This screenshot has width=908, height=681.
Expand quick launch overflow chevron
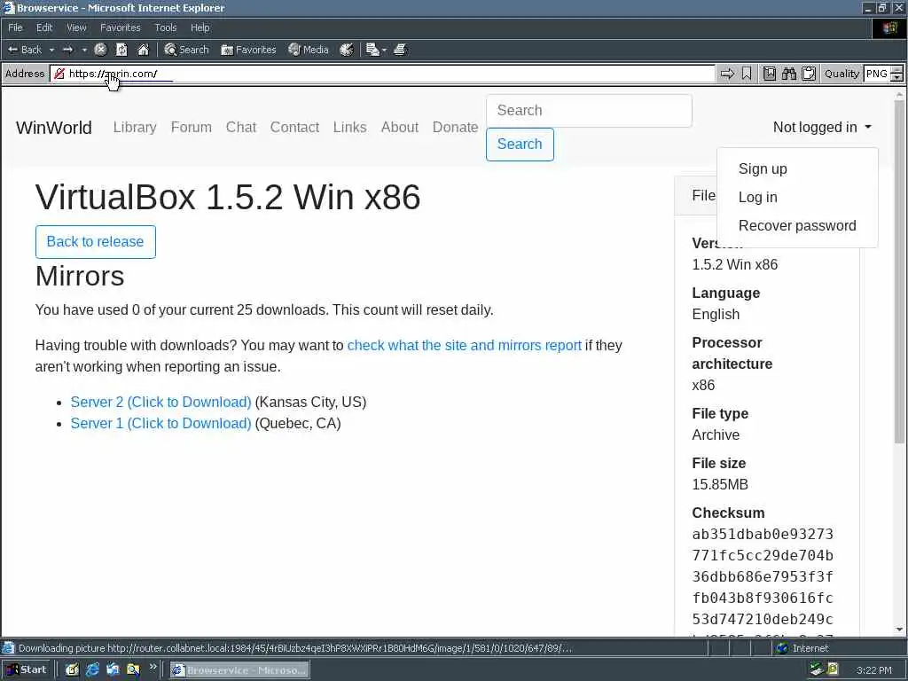[153, 667]
